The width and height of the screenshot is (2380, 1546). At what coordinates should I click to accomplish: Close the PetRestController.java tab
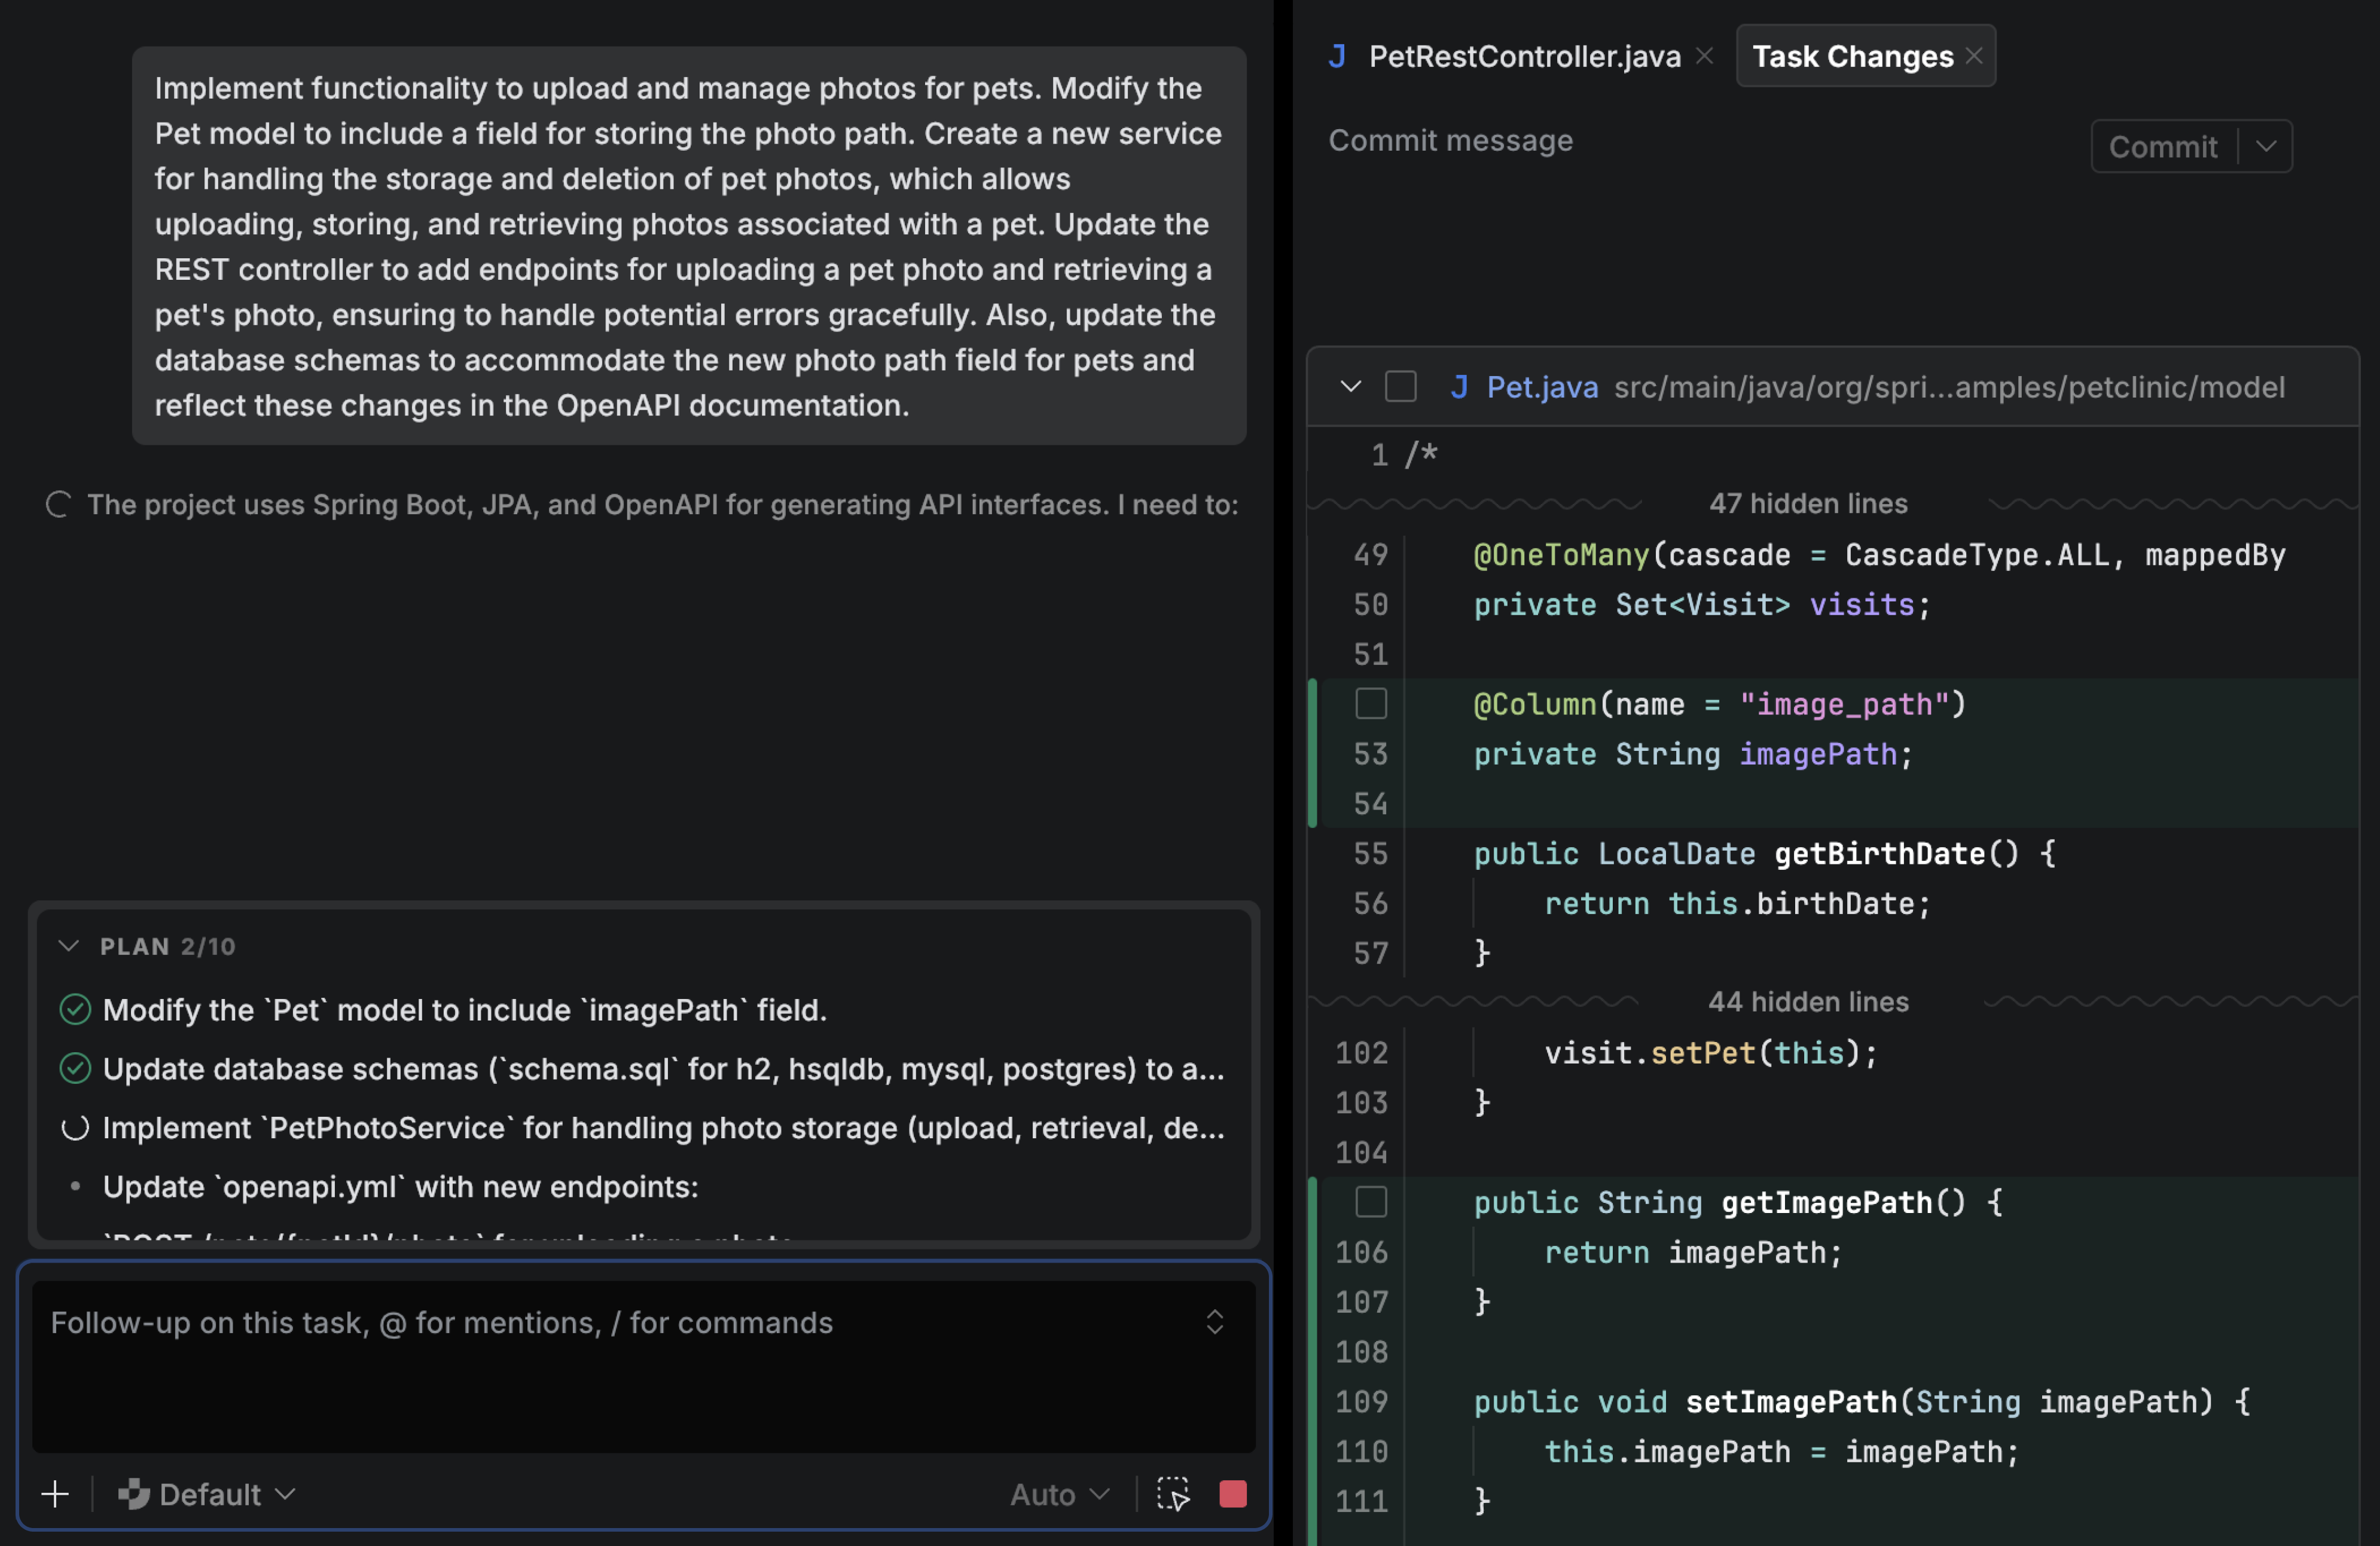(1705, 56)
